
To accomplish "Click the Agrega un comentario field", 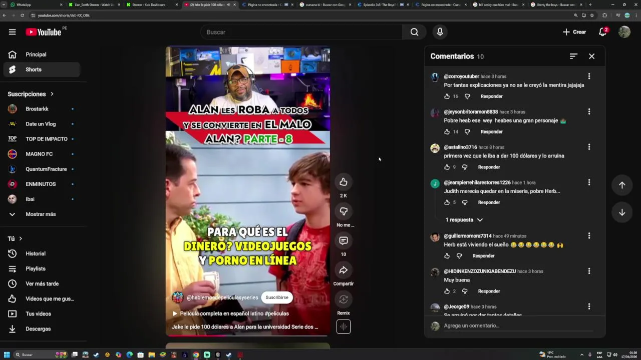I will coord(518,326).
